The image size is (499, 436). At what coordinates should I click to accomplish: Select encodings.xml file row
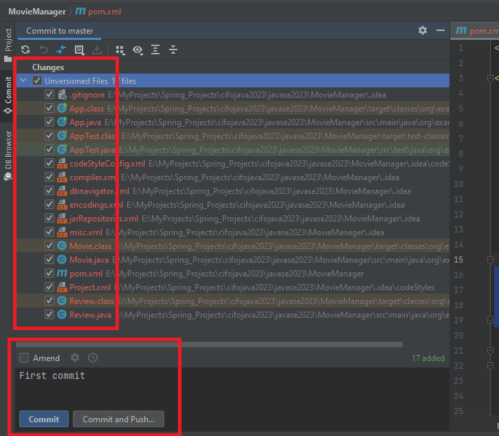point(233,204)
